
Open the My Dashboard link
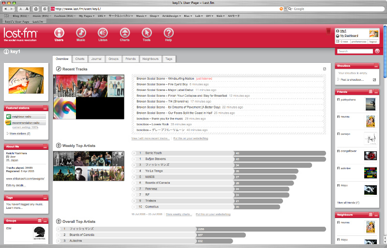tap(349, 36)
